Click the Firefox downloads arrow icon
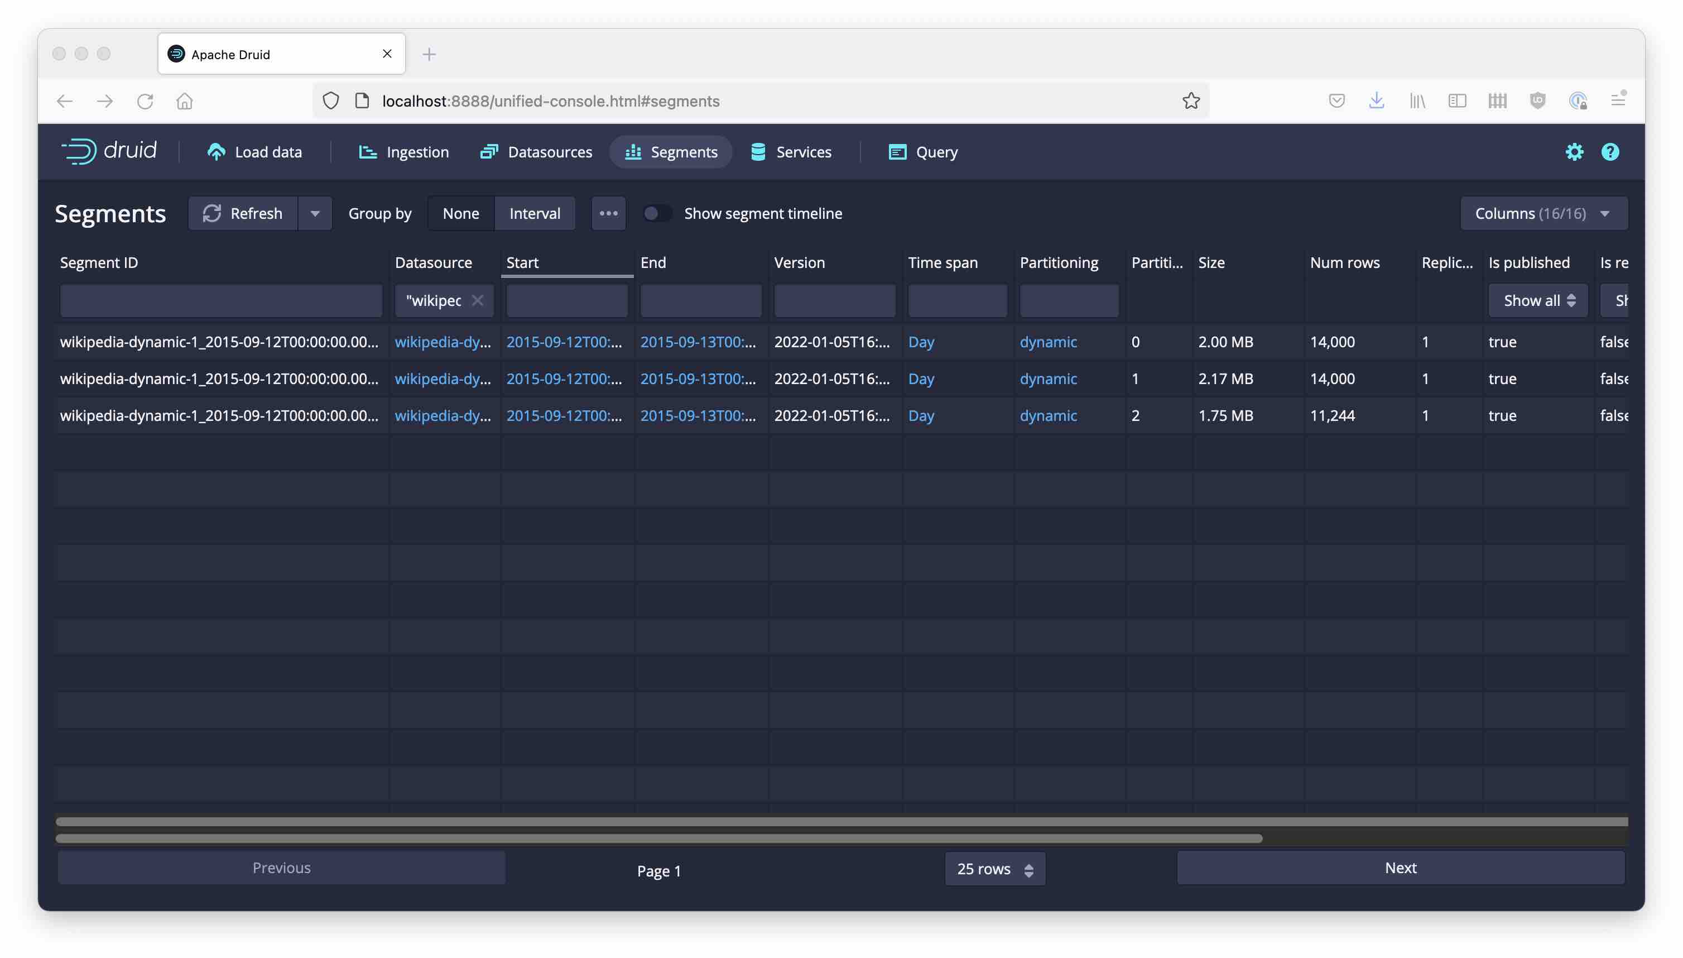 (x=1376, y=100)
